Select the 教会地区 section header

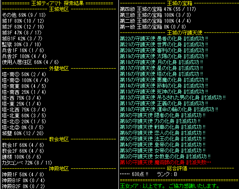coord(59,139)
